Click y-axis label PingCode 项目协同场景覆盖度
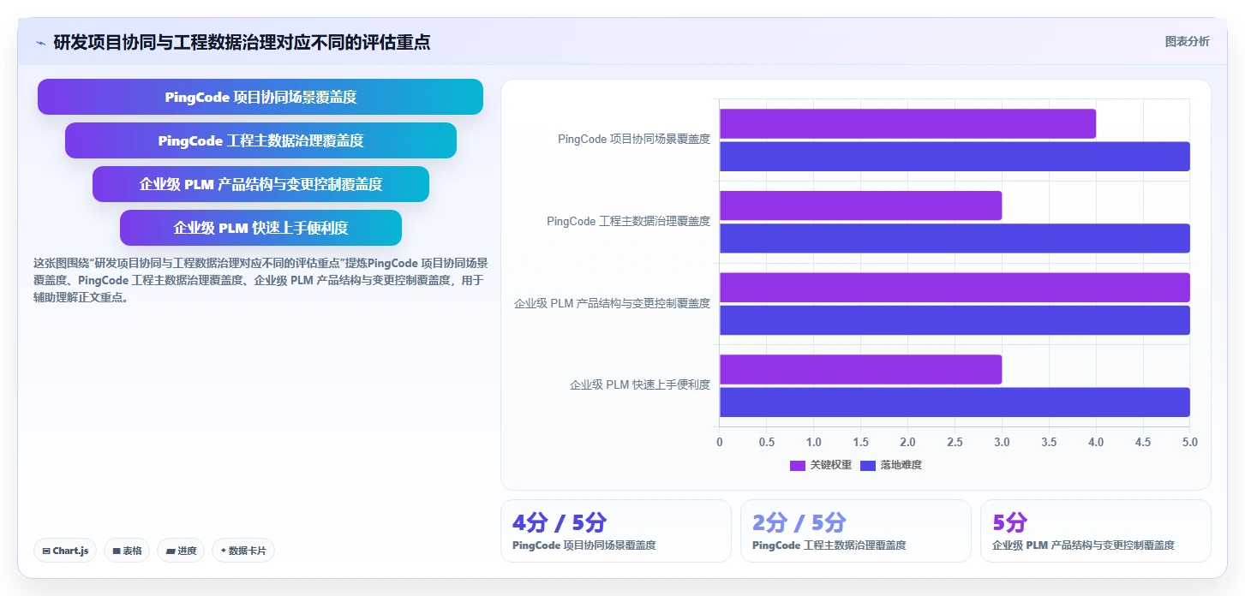 (x=634, y=139)
